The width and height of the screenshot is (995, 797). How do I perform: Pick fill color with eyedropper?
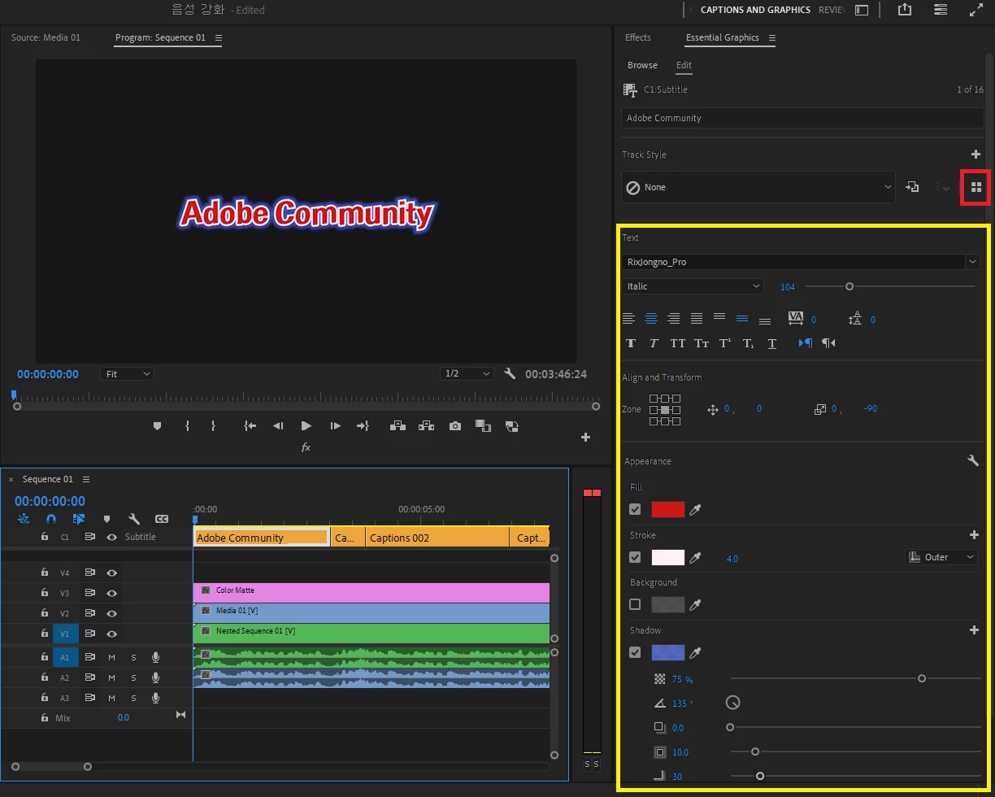[695, 510]
